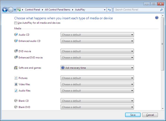Click the Audio CD media icon
The width and height of the screenshot is (166, 121).
(16, 35)
